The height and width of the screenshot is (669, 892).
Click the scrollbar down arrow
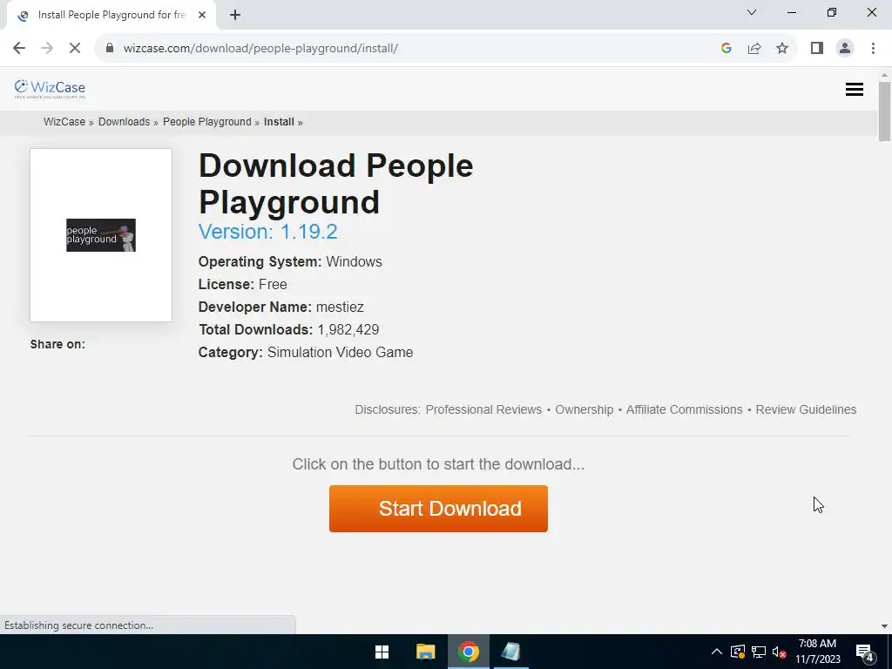[x=884, y=626]
